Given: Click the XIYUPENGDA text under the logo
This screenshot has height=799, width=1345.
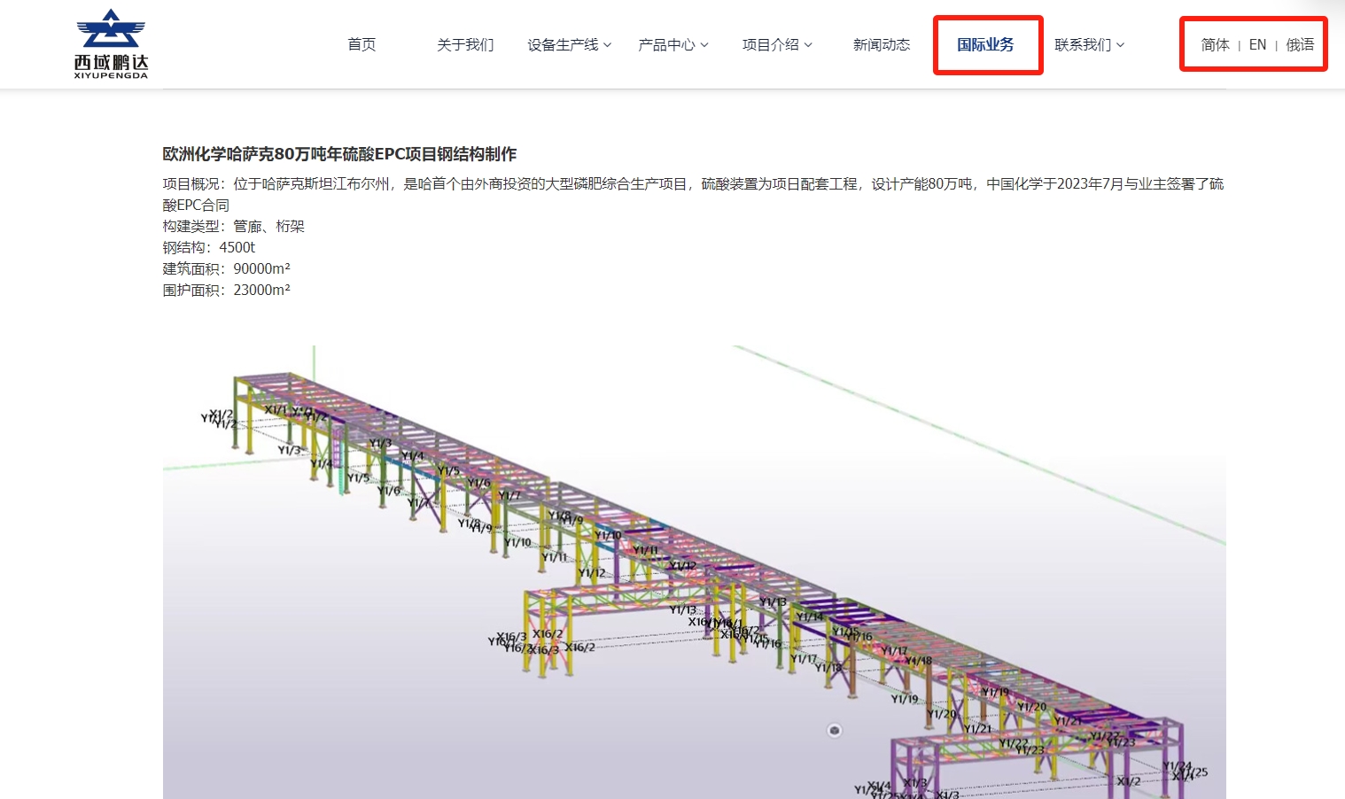Looking at the screenshot, I should pos(109,74).
